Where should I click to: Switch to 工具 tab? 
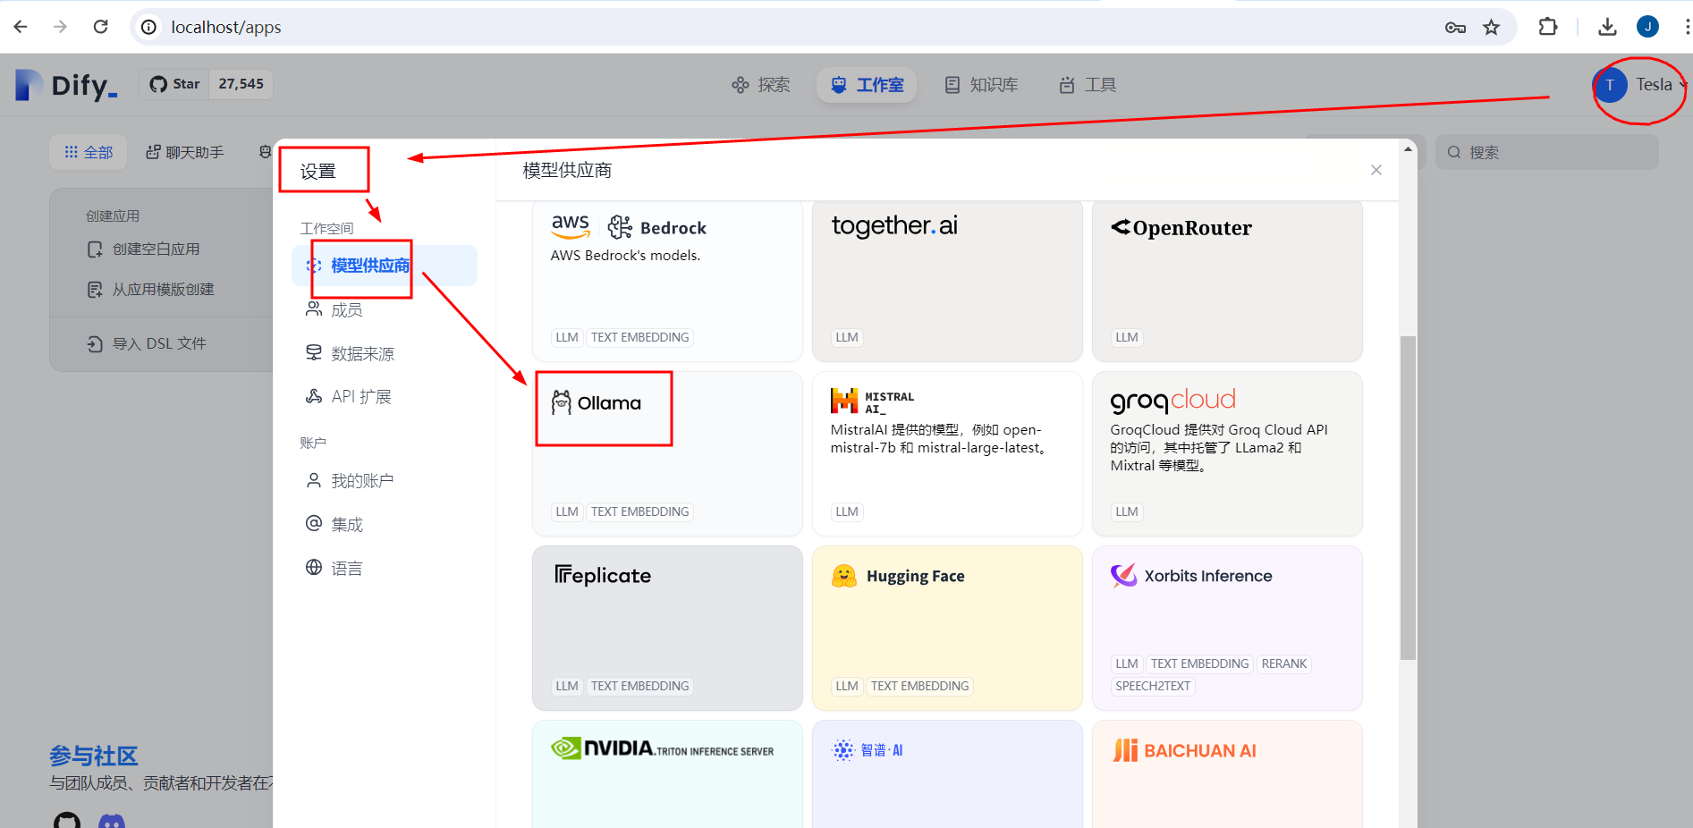click(1088, 85)
